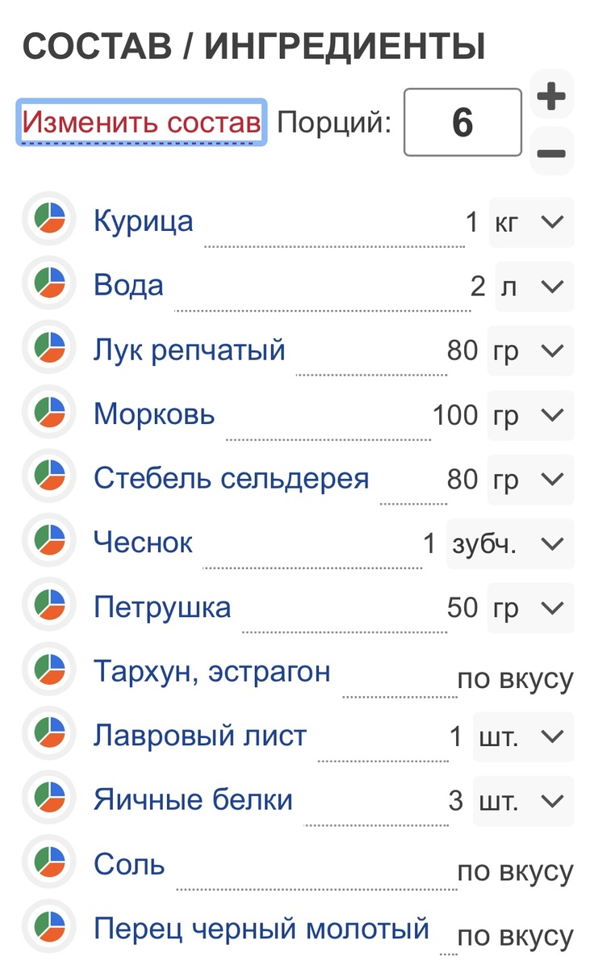
Task: Open the unit dropdown for Вода showing л
Action: pos(533,286)
